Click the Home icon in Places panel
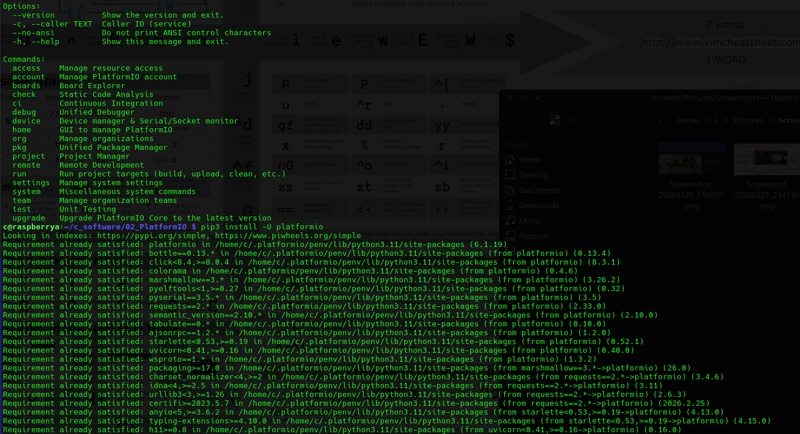Screen dimensions: 800x434 click(x=510, y=159)
